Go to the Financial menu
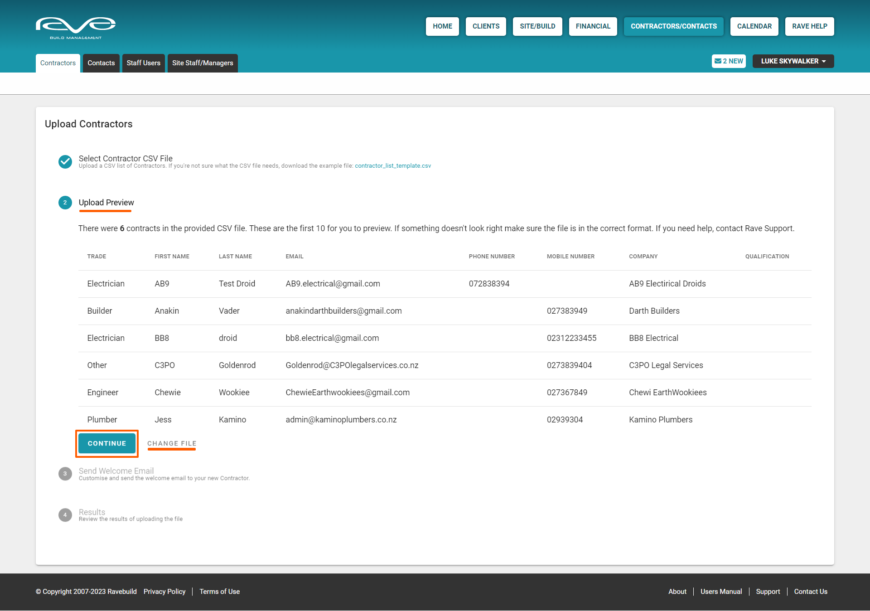This screenshot has width=870, height=611. [593, 26]
